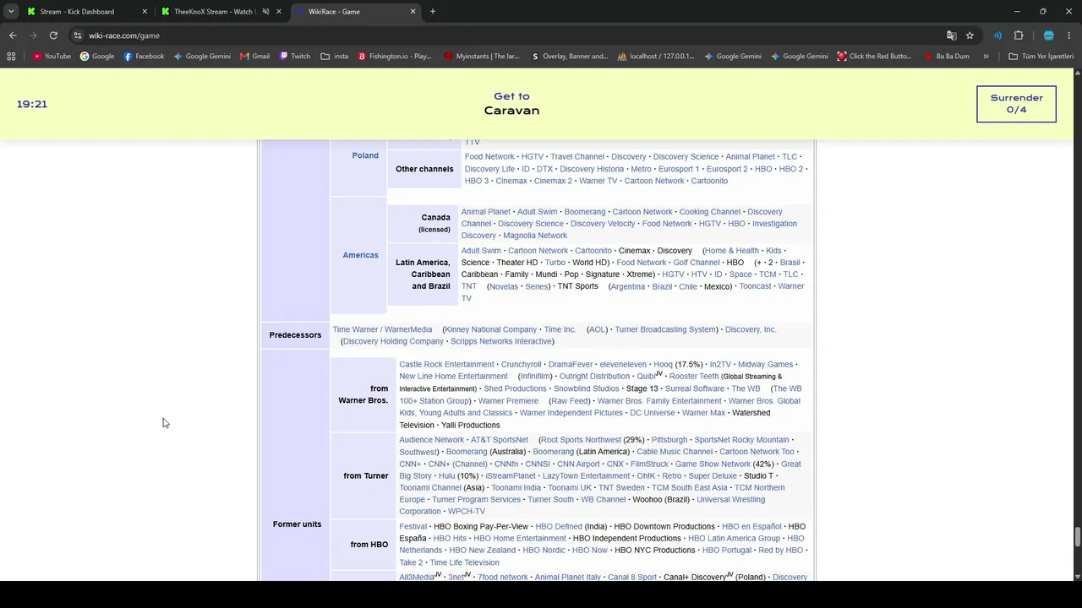The width and height of the screenshot is (1082, 608).
Task: Click the page vertical scrollbar thumb
Action: pyautogui.click(x=1077, y=537)
